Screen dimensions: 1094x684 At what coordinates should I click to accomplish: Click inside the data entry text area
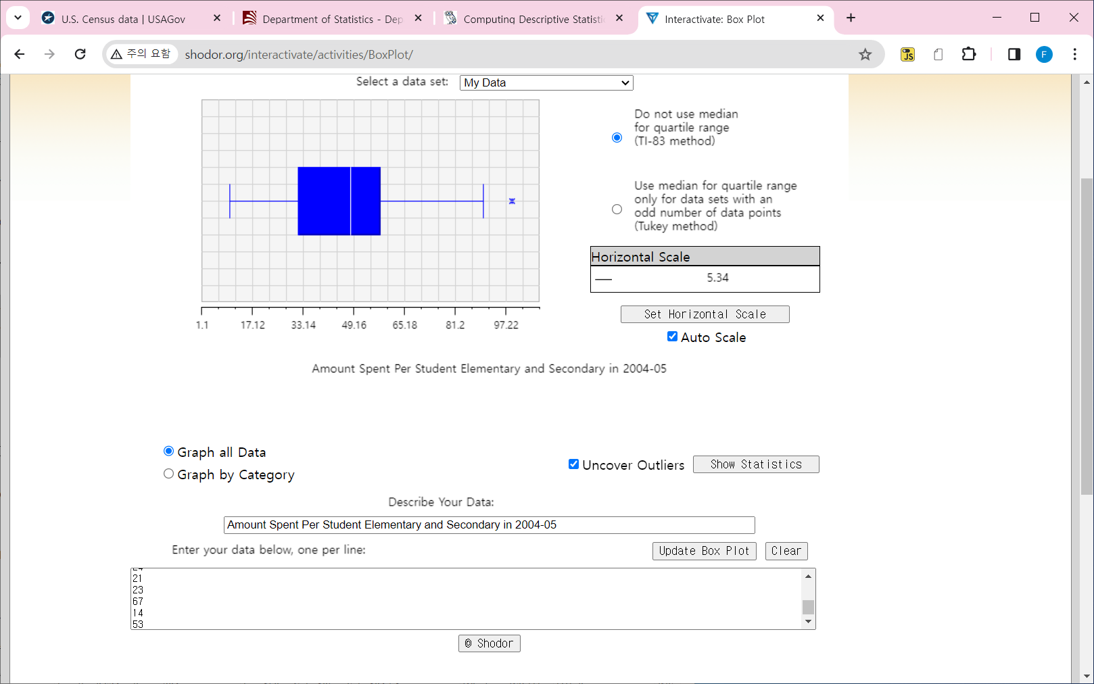pos(467,599)
